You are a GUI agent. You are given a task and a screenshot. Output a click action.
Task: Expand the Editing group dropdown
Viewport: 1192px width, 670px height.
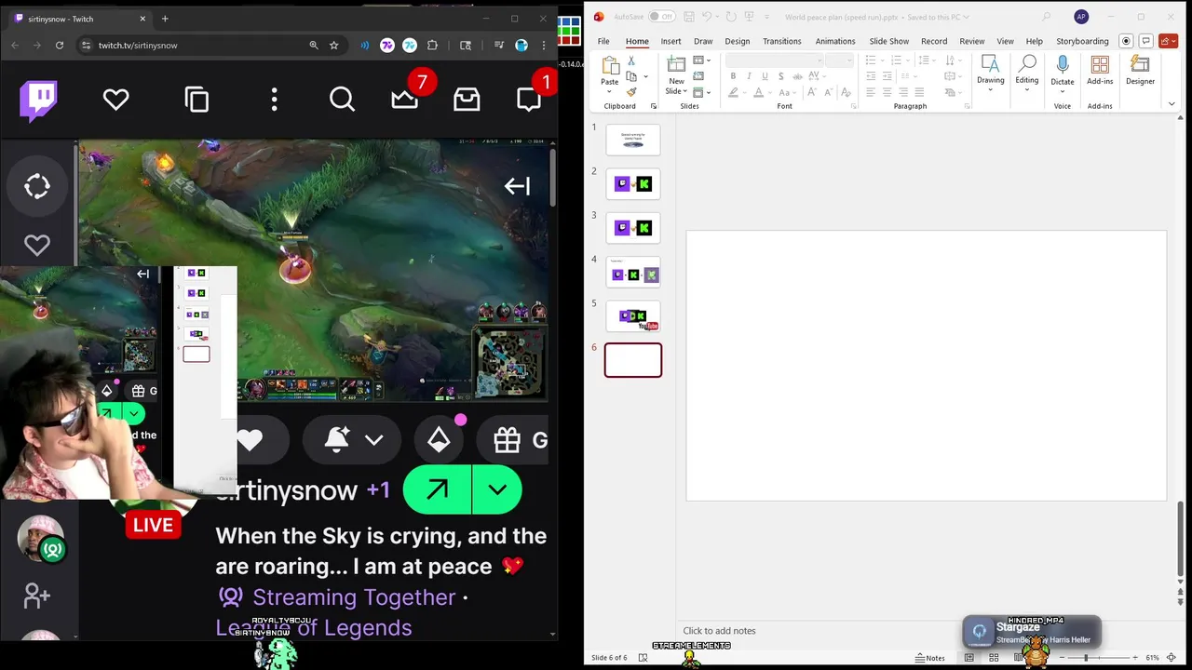[1027, 90]
